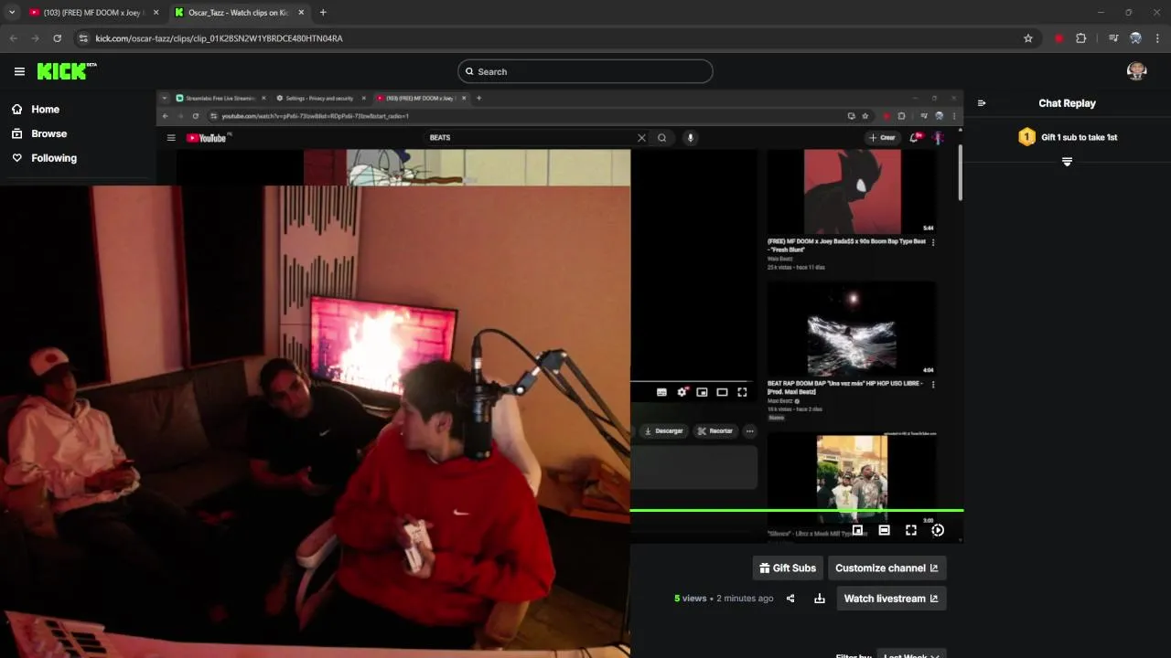Close the Oscar_Tazz Kick tab
Viewport: 1171px width, 658px height.
pos(301,13)
